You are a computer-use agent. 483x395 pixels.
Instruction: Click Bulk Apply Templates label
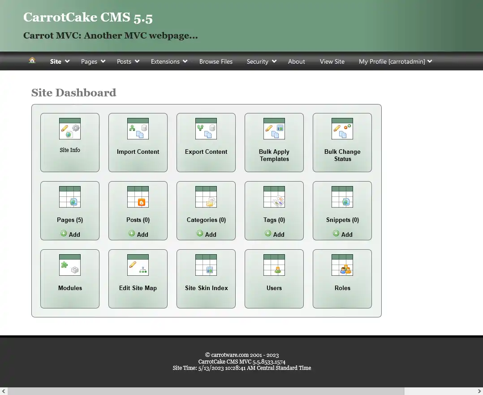click(274, 156)
